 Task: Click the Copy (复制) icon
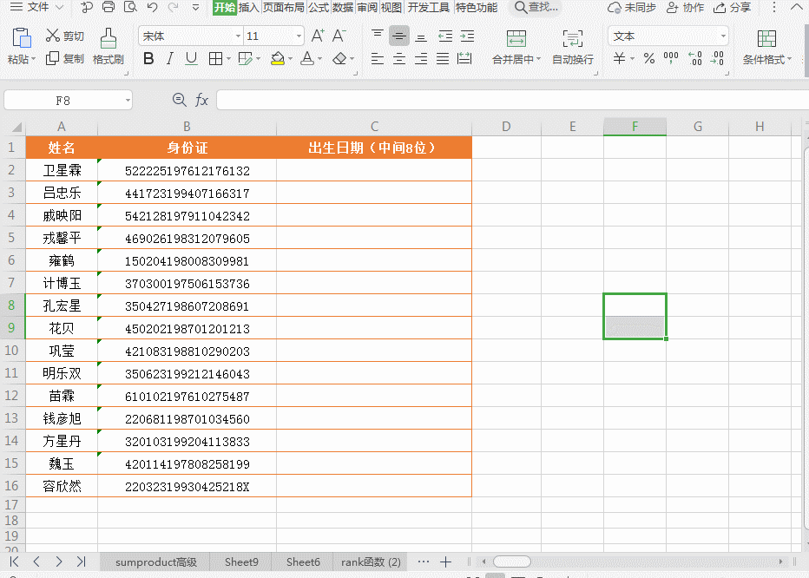coord(52,58)
